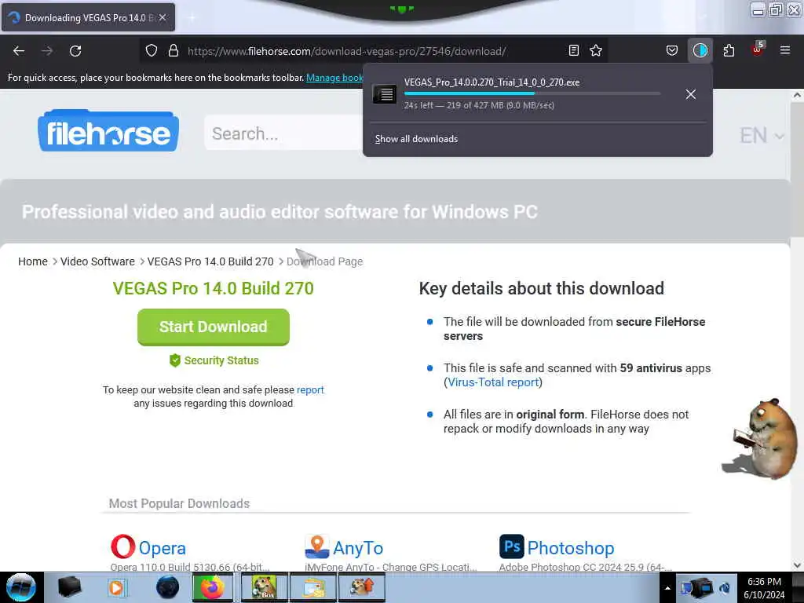
Task: Open the Opera download entry
Action: pos(162,548)
